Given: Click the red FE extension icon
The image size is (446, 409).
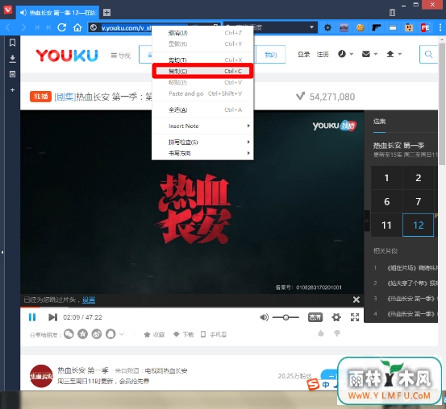Looking at the screenshot, I should 425,27.
